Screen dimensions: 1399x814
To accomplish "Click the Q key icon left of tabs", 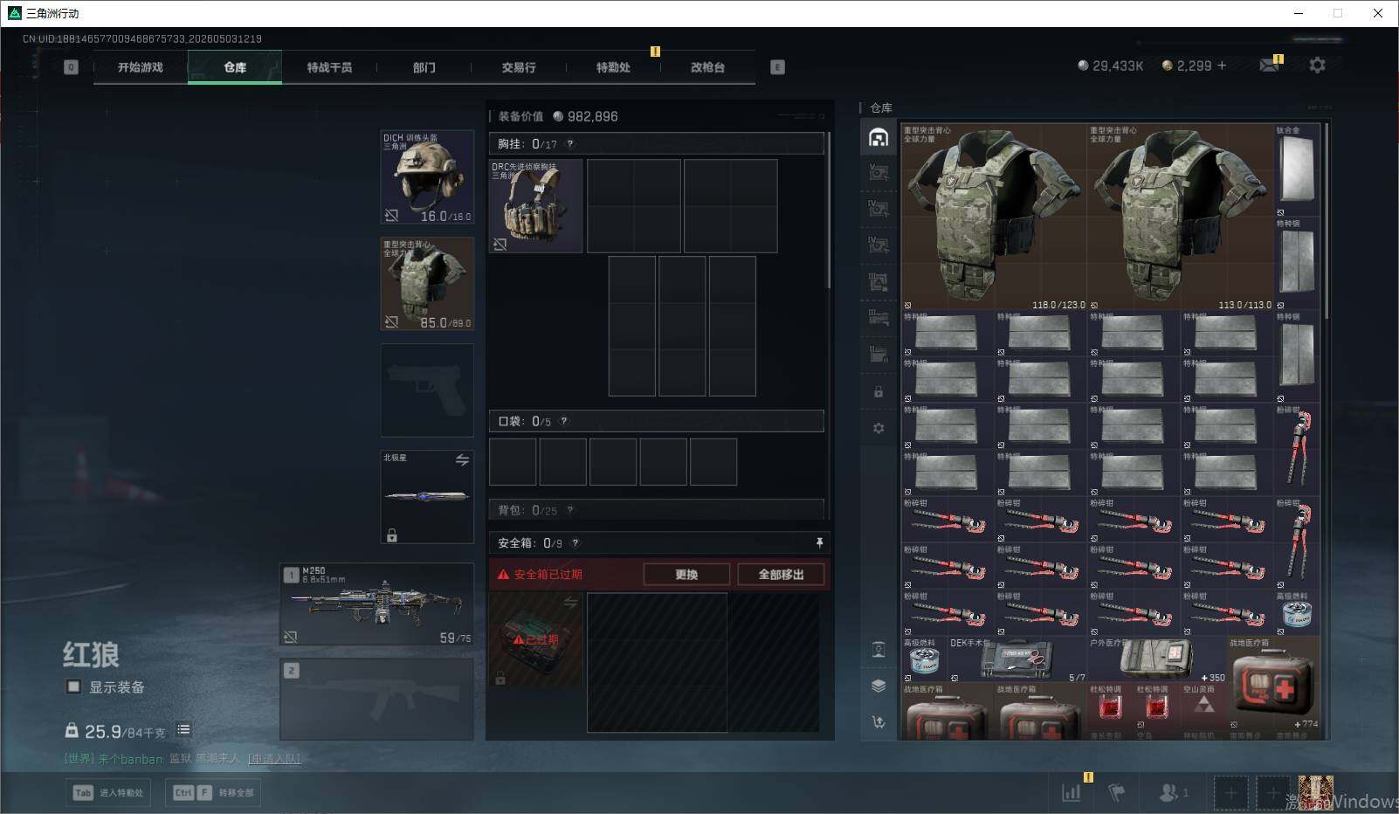I will pyautogui.click(x=71, y=67).
